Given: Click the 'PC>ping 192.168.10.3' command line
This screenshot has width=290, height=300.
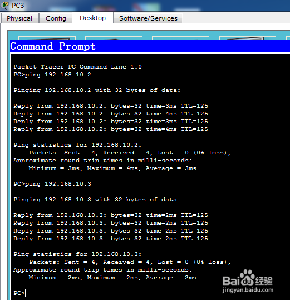Looking at the screenshot, I should (52, 183).
